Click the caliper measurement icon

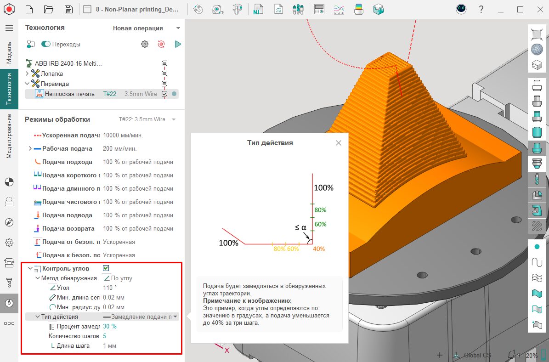(x=237, y=9)
